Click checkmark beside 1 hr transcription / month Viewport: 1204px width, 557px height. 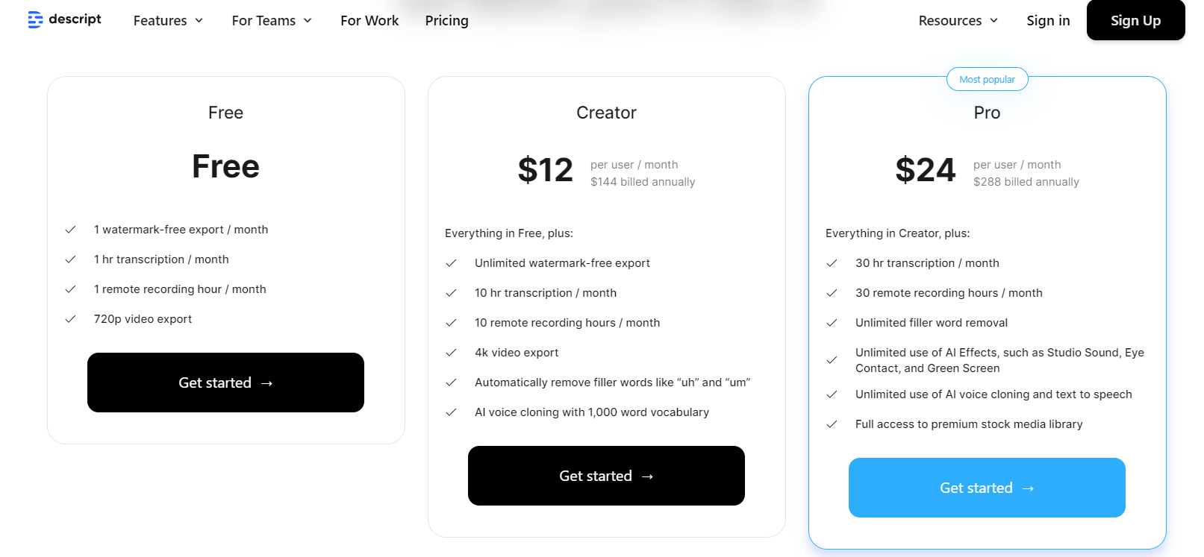pyautogui.click(x=70, y=259)
